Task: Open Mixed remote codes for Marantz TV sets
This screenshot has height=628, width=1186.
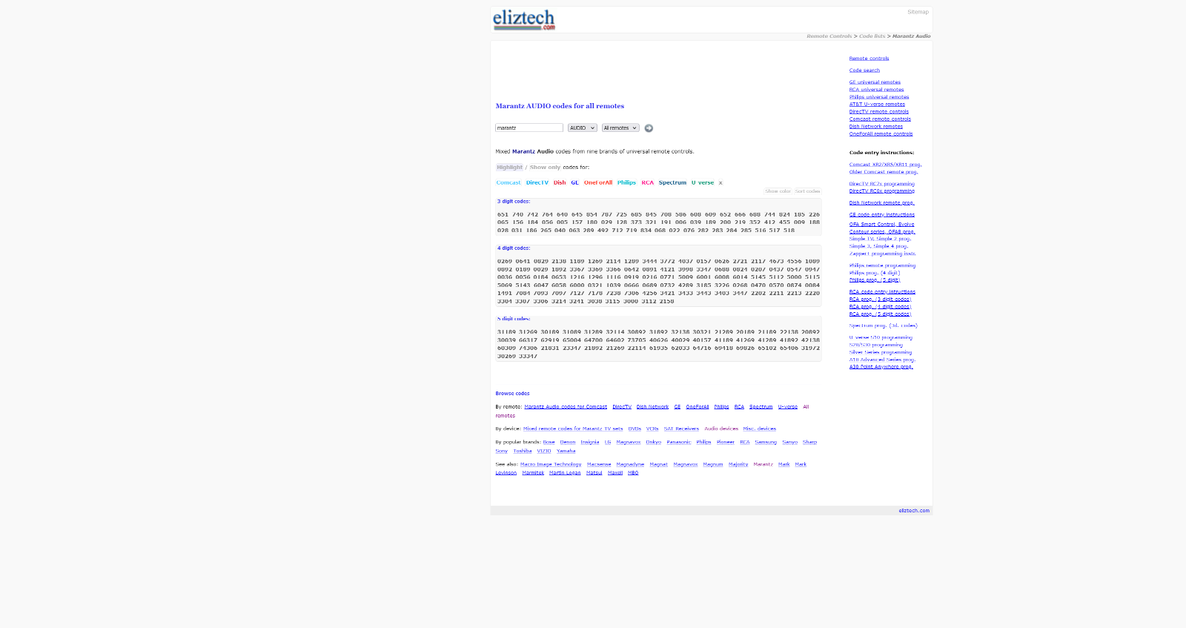Action: 573,429
